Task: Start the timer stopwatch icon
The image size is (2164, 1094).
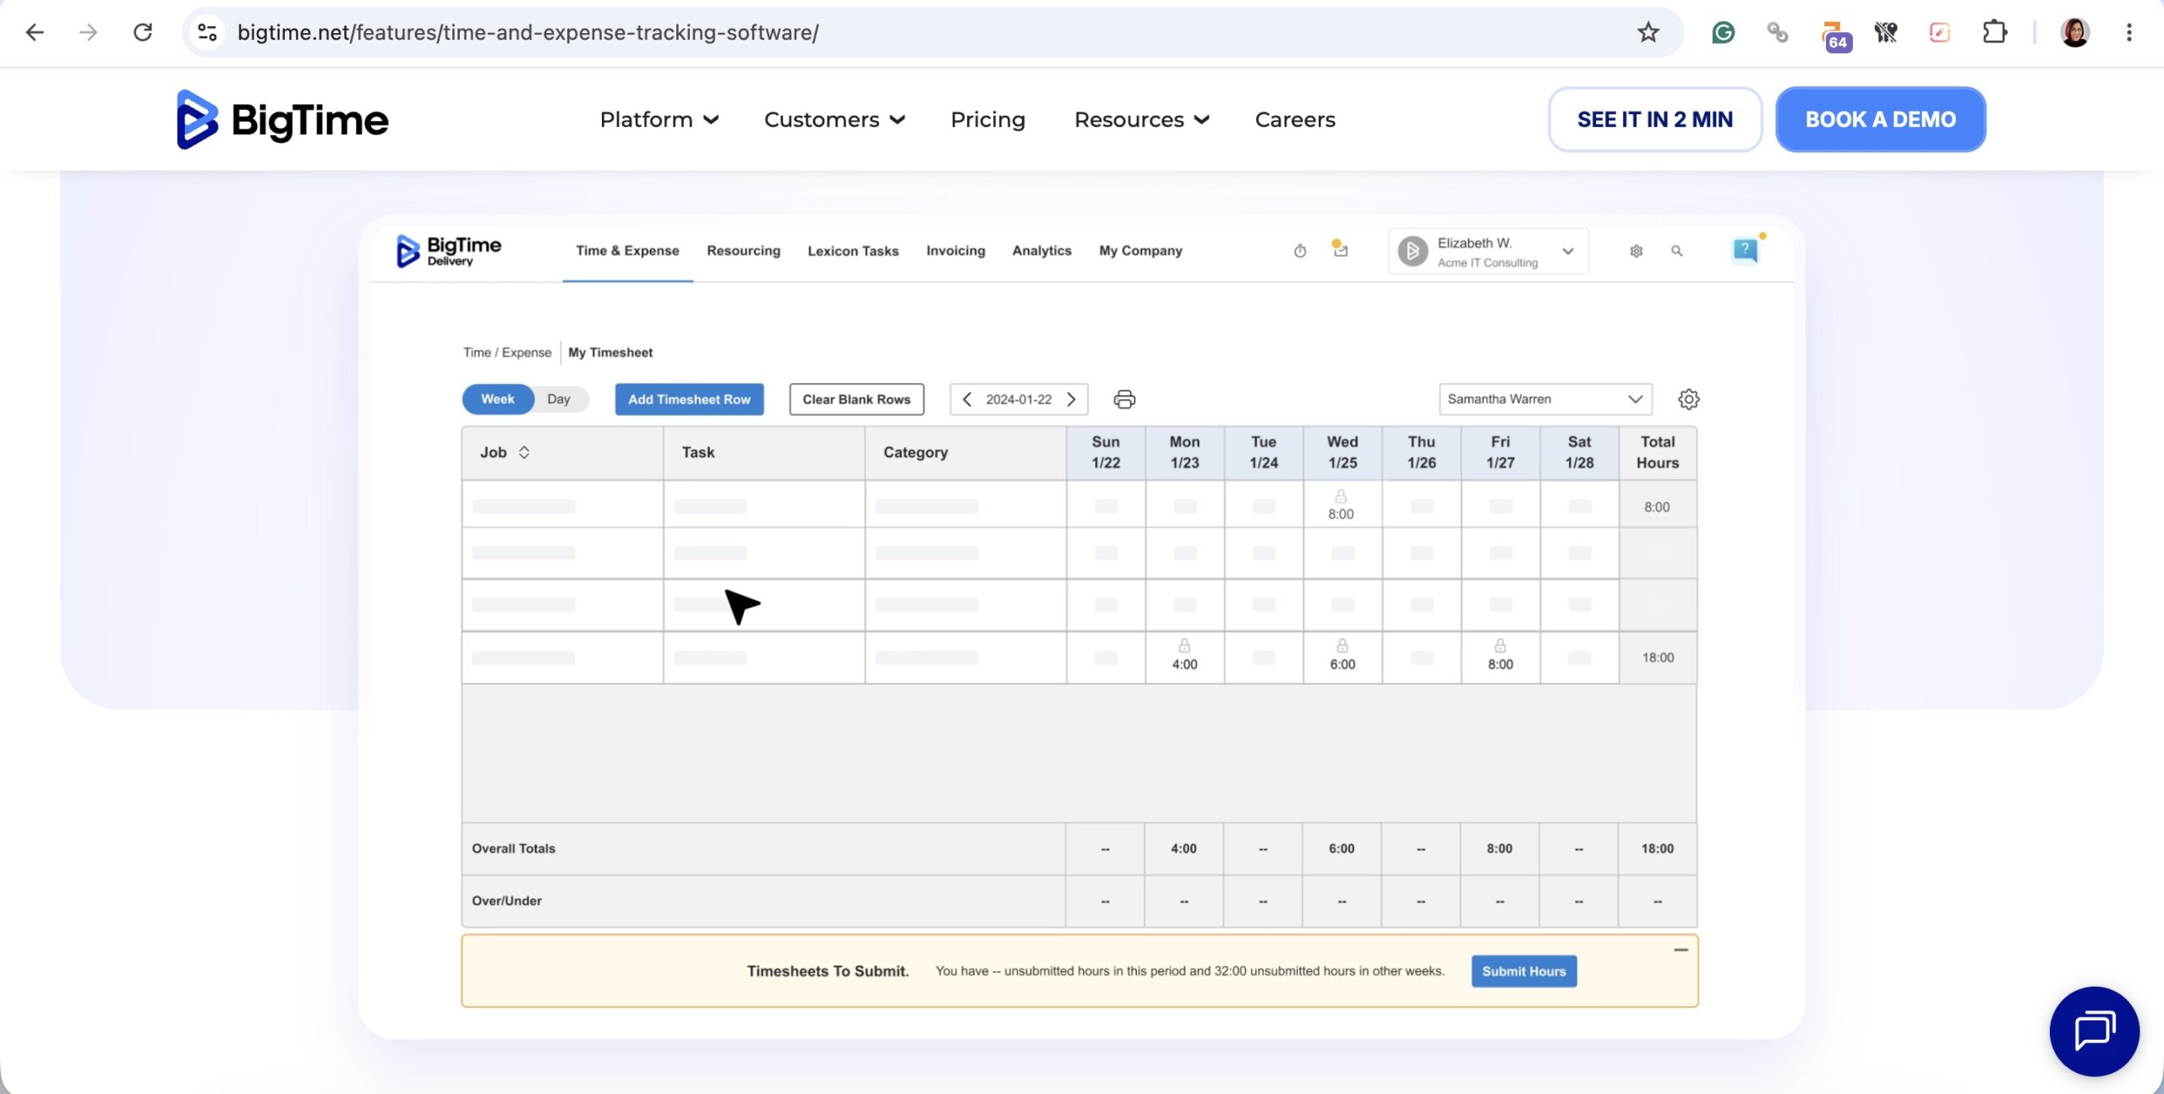Action: [x=1300, y=251]
